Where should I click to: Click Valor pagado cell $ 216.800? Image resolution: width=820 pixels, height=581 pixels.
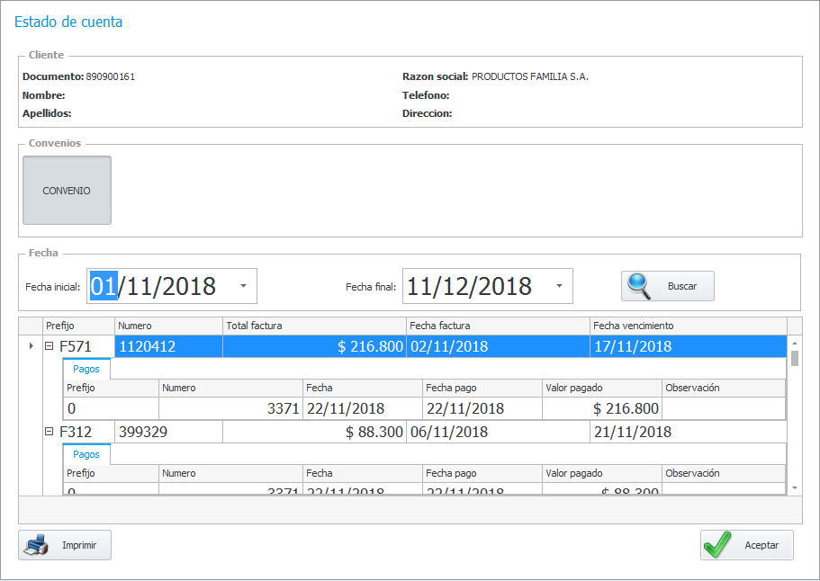pyautogui.click(x=602, y=408)
